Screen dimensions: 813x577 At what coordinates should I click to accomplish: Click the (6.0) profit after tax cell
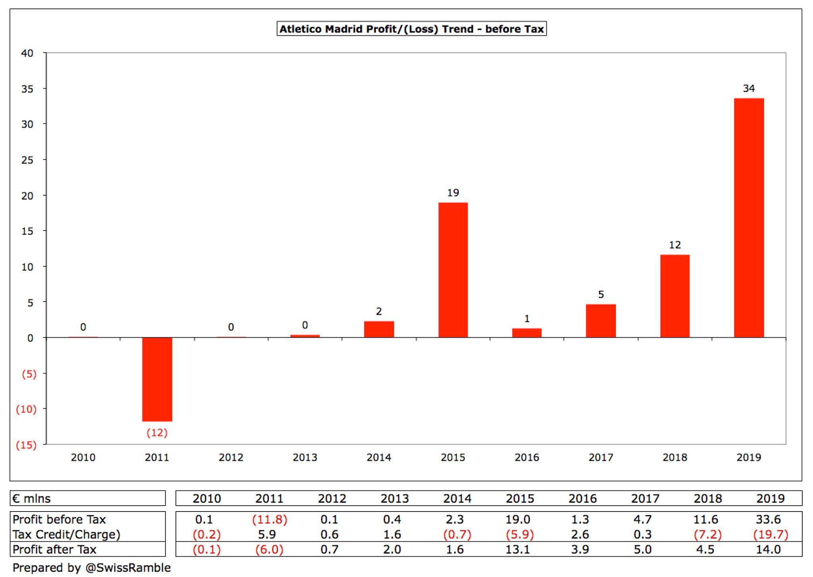pyautogui.click(x=270, y=550)
